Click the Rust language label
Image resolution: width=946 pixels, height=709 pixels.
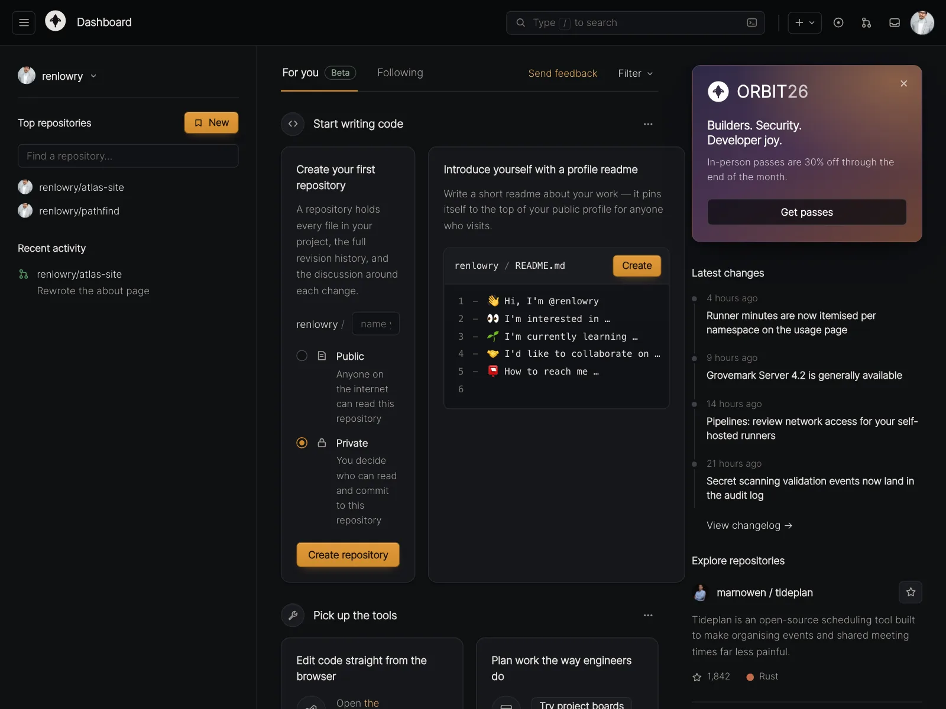point(762,677)
